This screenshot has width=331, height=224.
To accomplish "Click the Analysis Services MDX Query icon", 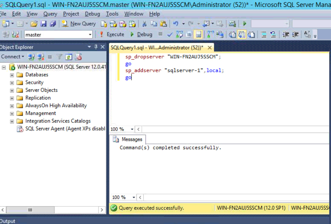I will point(113,24).
